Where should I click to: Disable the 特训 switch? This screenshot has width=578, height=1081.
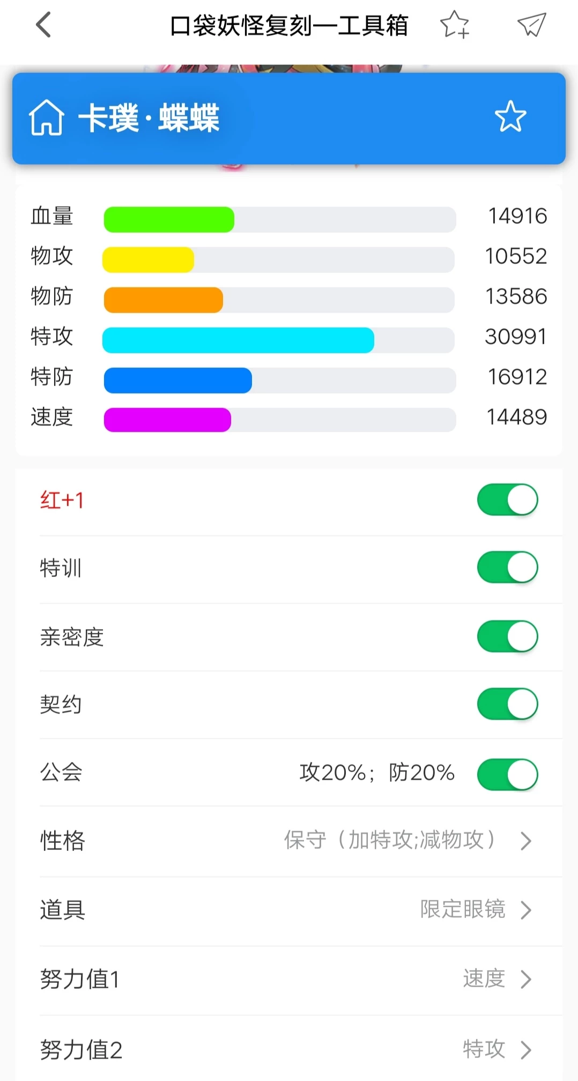pyautogui.click(x=507, y=567)
